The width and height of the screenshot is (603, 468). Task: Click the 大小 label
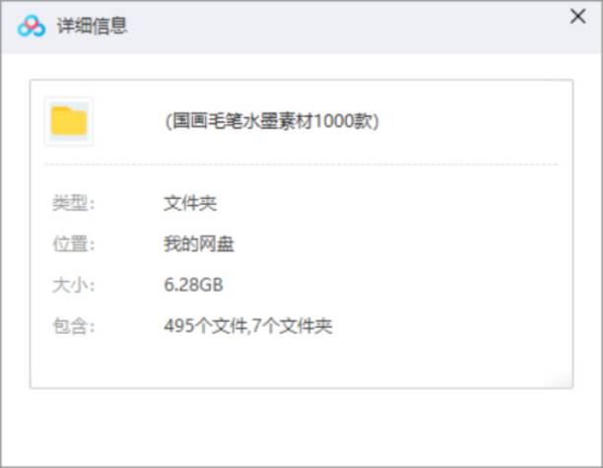(x=73, y=286)
